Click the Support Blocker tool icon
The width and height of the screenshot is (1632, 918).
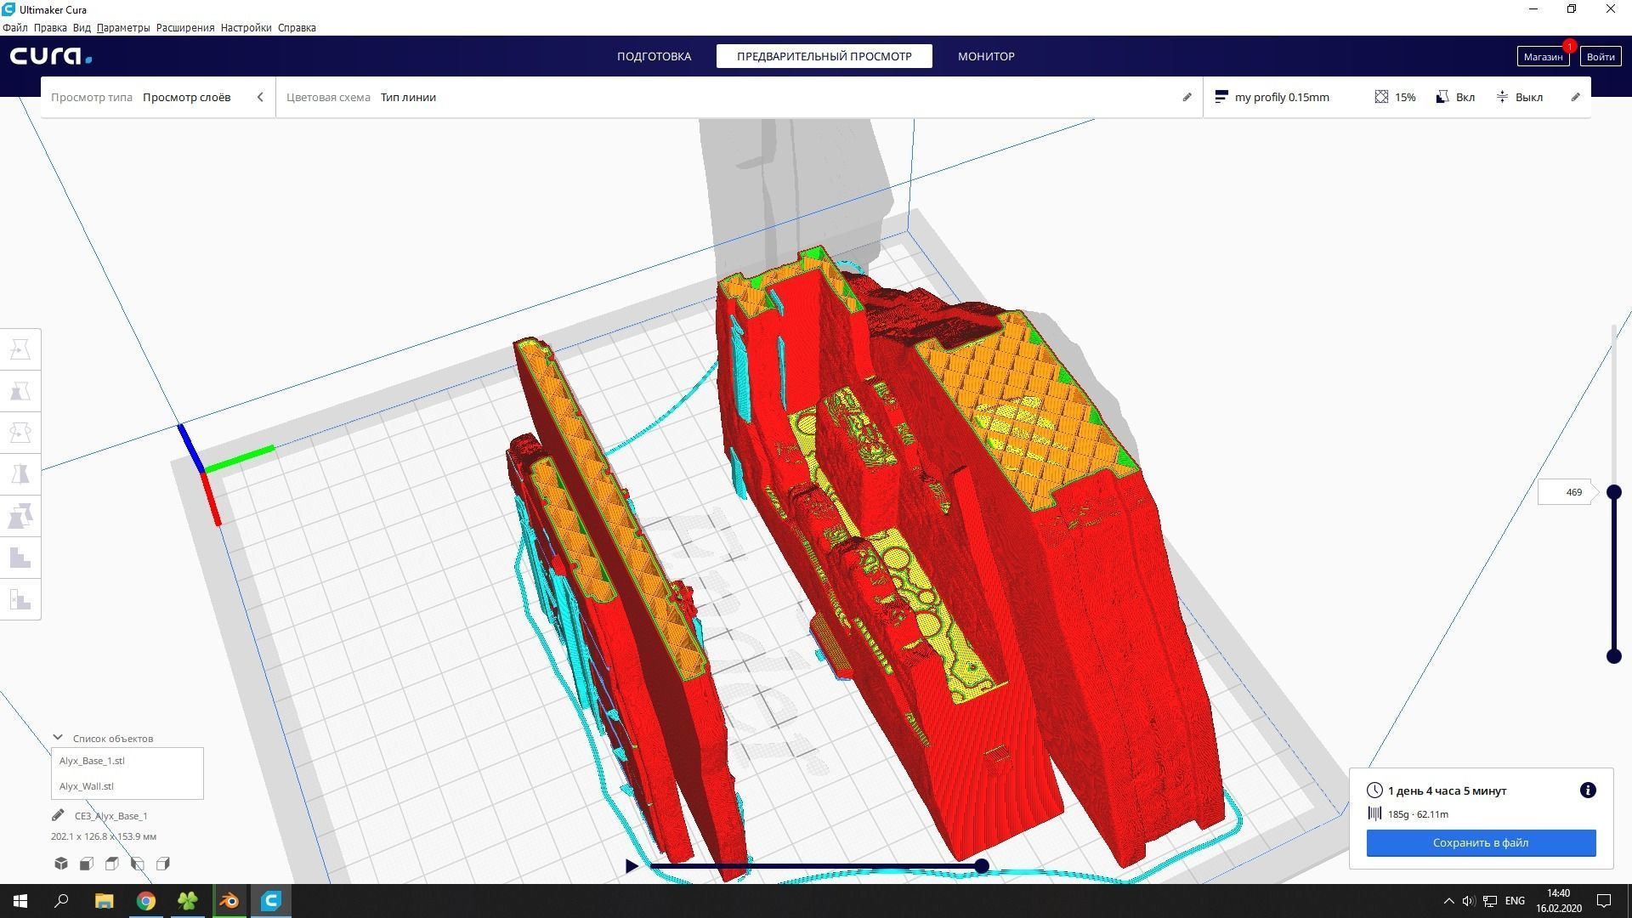(20, 599)
